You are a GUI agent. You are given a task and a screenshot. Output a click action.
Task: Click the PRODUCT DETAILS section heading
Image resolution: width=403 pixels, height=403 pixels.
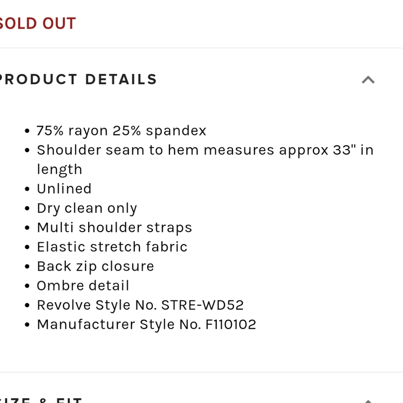(79, 79)
